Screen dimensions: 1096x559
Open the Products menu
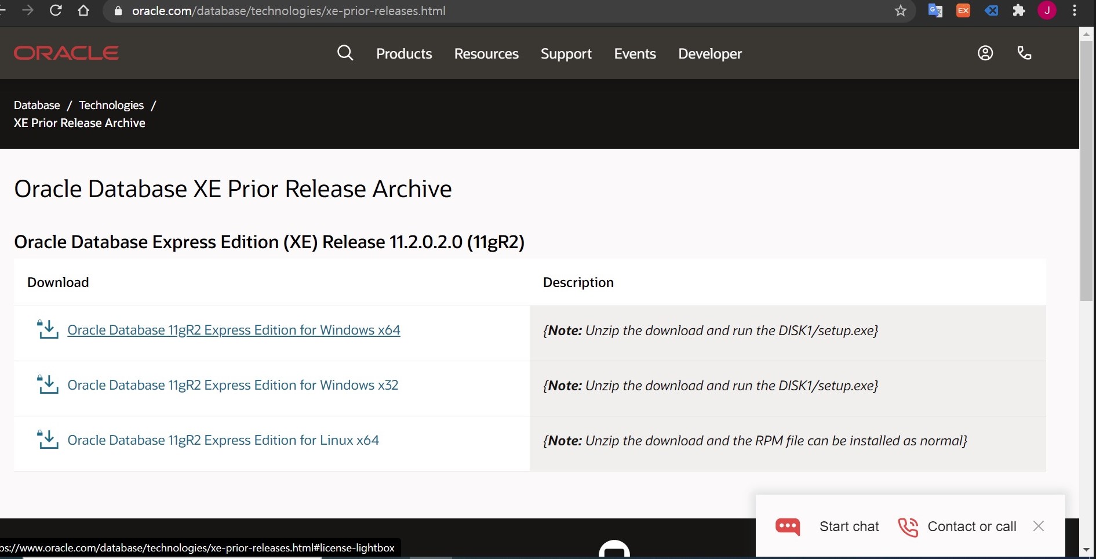coord(404,53)
